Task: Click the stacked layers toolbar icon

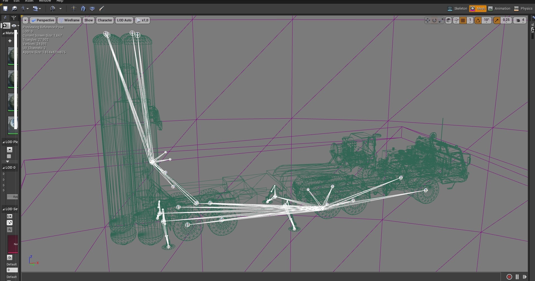Action: click(x=92, y=9)
